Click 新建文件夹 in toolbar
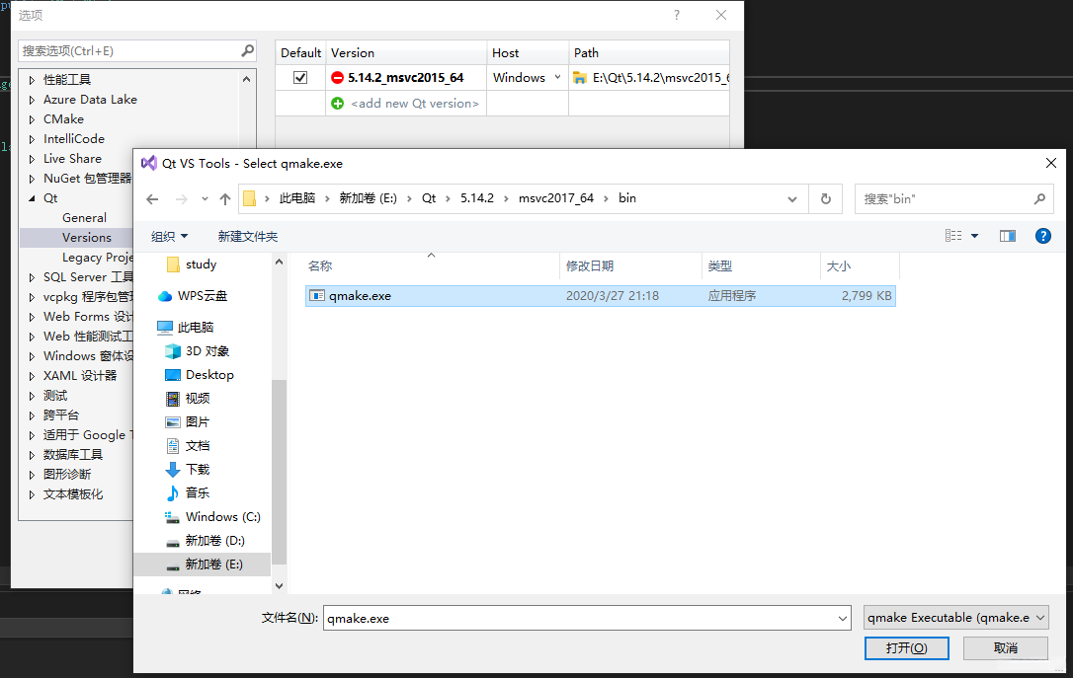This screenshot has width=1073, height=678. [248, 237]
